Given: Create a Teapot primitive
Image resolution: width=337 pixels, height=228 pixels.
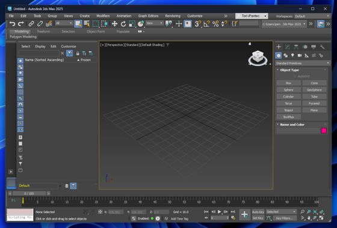Looking at the screenshot, I should coord(288,110).
